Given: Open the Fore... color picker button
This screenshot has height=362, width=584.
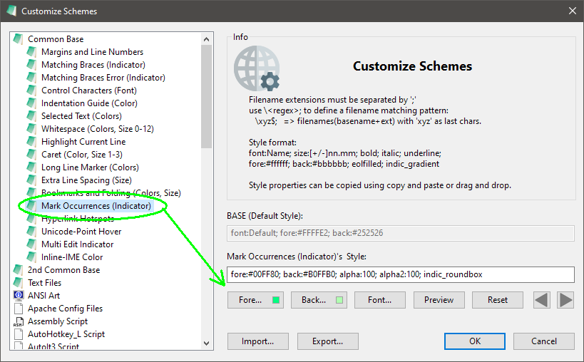Looking at the screenshot, I should (x=255, y=300).
